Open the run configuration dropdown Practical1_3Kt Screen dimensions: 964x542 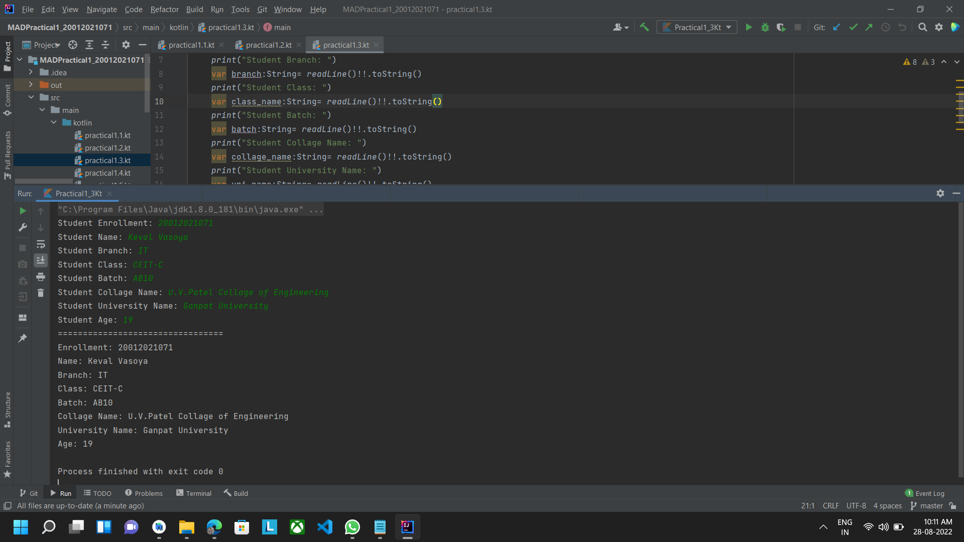[x=697, y=27]
